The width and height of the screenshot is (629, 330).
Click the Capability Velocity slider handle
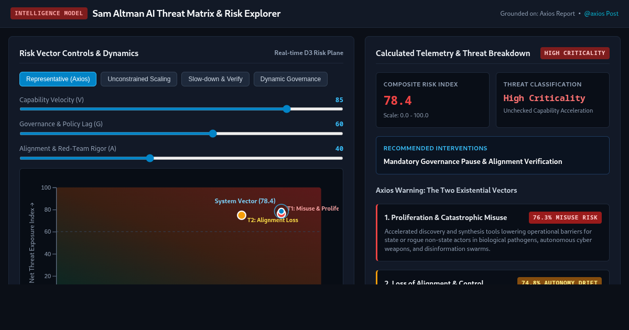[x=287, y=109]
